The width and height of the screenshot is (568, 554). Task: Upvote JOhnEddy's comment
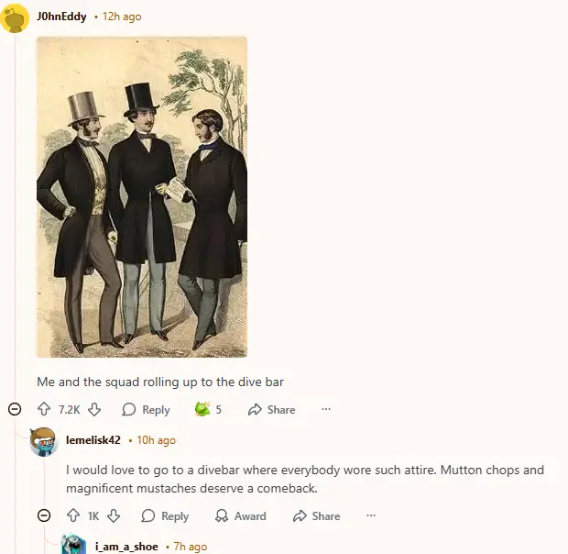pyautogui.click(x=44, y=409)
